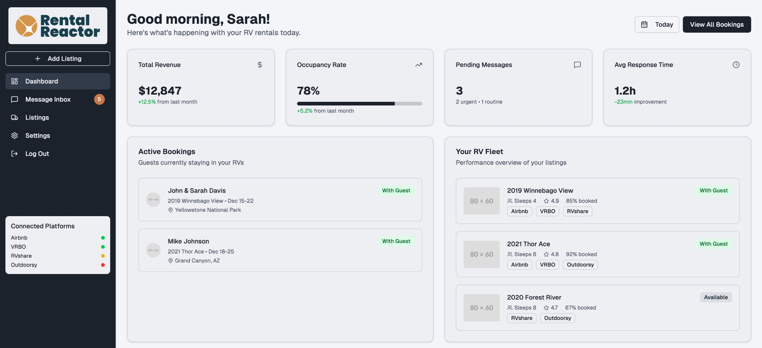Click the dollar icon on Total Revenue card
Screen dimensions: 762x348
point(260,65)
